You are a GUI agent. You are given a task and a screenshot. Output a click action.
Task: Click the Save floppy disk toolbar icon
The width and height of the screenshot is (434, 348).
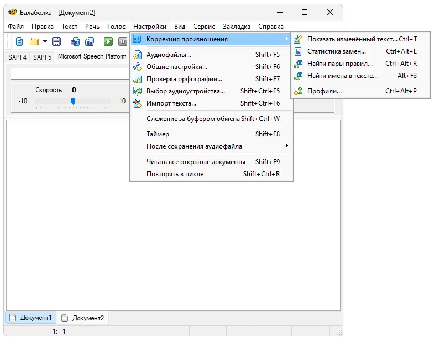[56, 41]
